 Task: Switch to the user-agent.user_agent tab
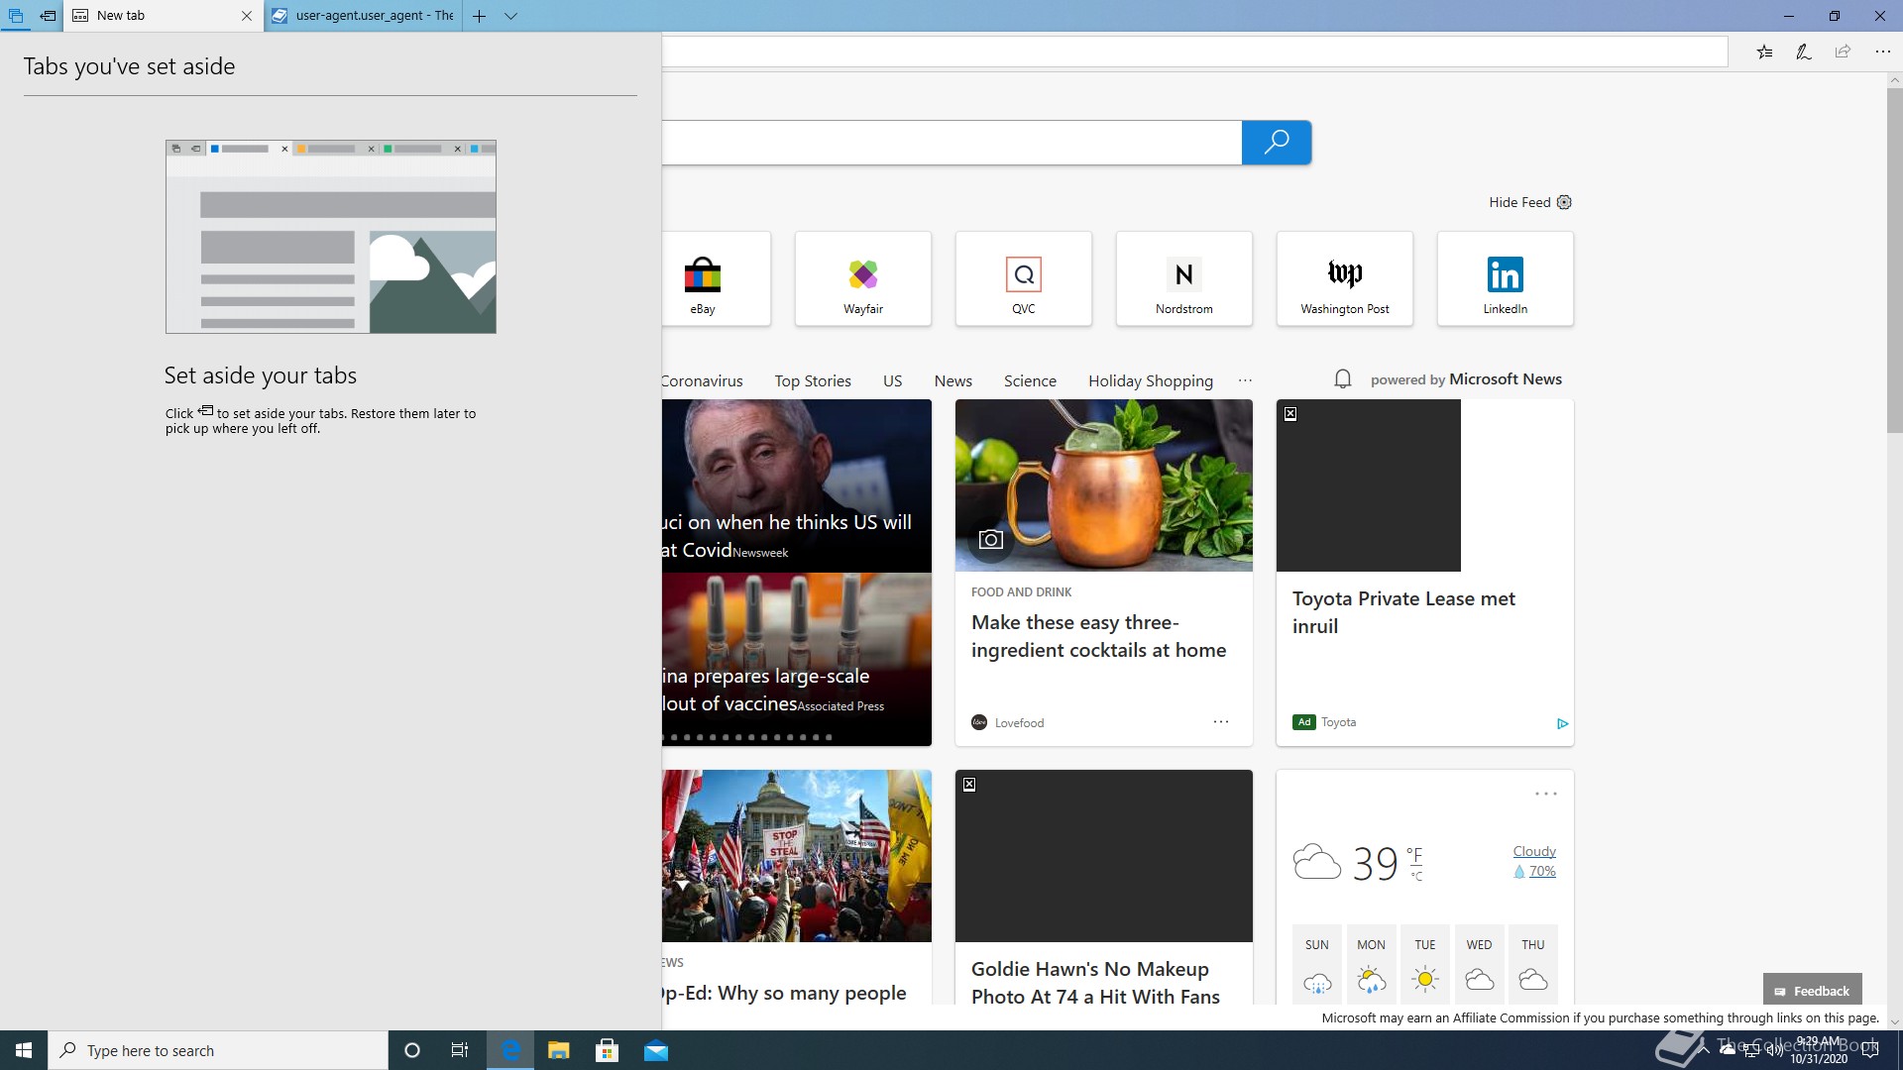pyautogui.click(x=364, y=16)
